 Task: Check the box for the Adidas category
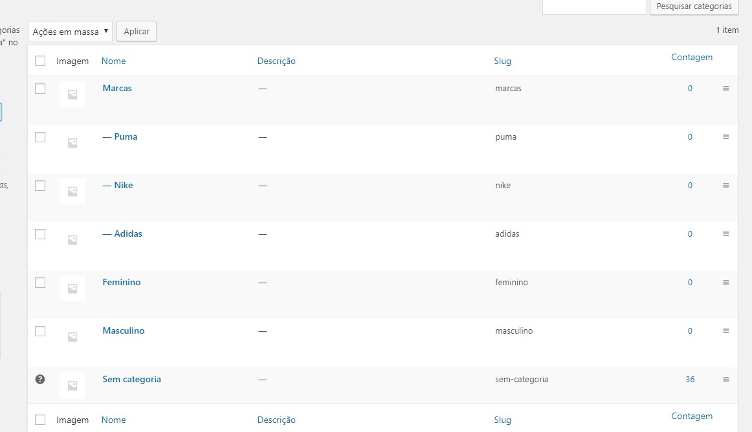(40, 234)
